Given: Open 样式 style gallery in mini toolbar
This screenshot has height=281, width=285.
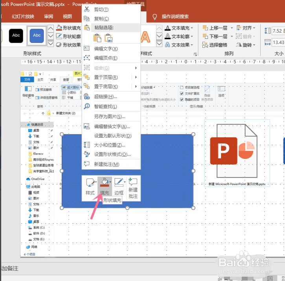Looking at the screenshot, I should tap(90, 186).
